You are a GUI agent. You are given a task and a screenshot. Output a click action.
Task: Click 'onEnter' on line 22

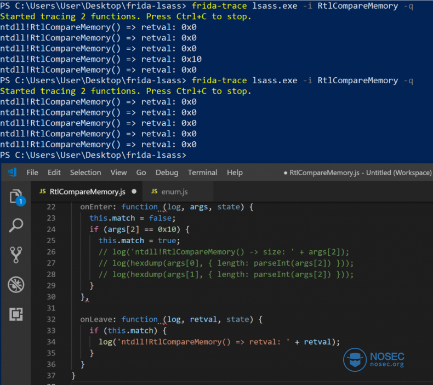pos(96,207)
